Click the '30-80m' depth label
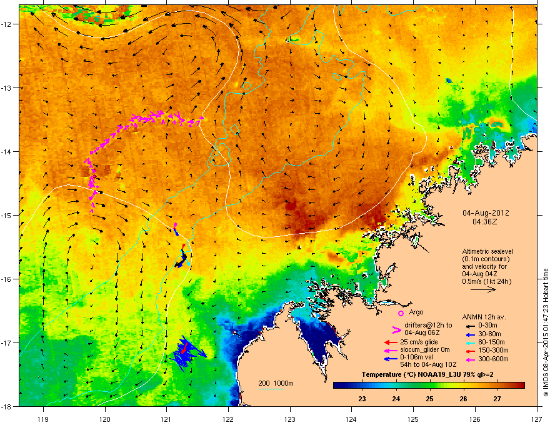The image size is (550, 425). point(489,334)
